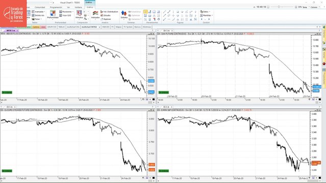Click the previous arrow in Gestión group
The width and height of the screenshot is (326, 183).
pos(202,19)
